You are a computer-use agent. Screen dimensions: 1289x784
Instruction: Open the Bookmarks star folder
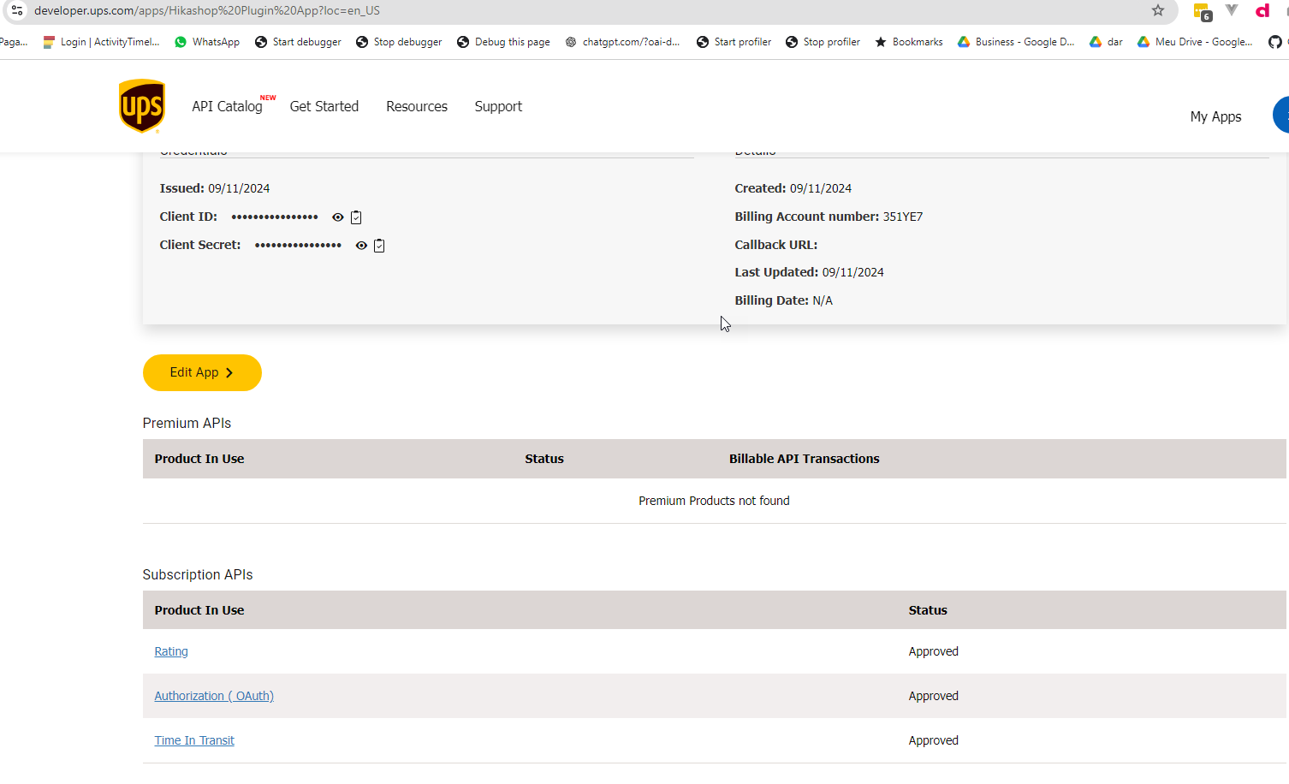[x=909, y=42]
